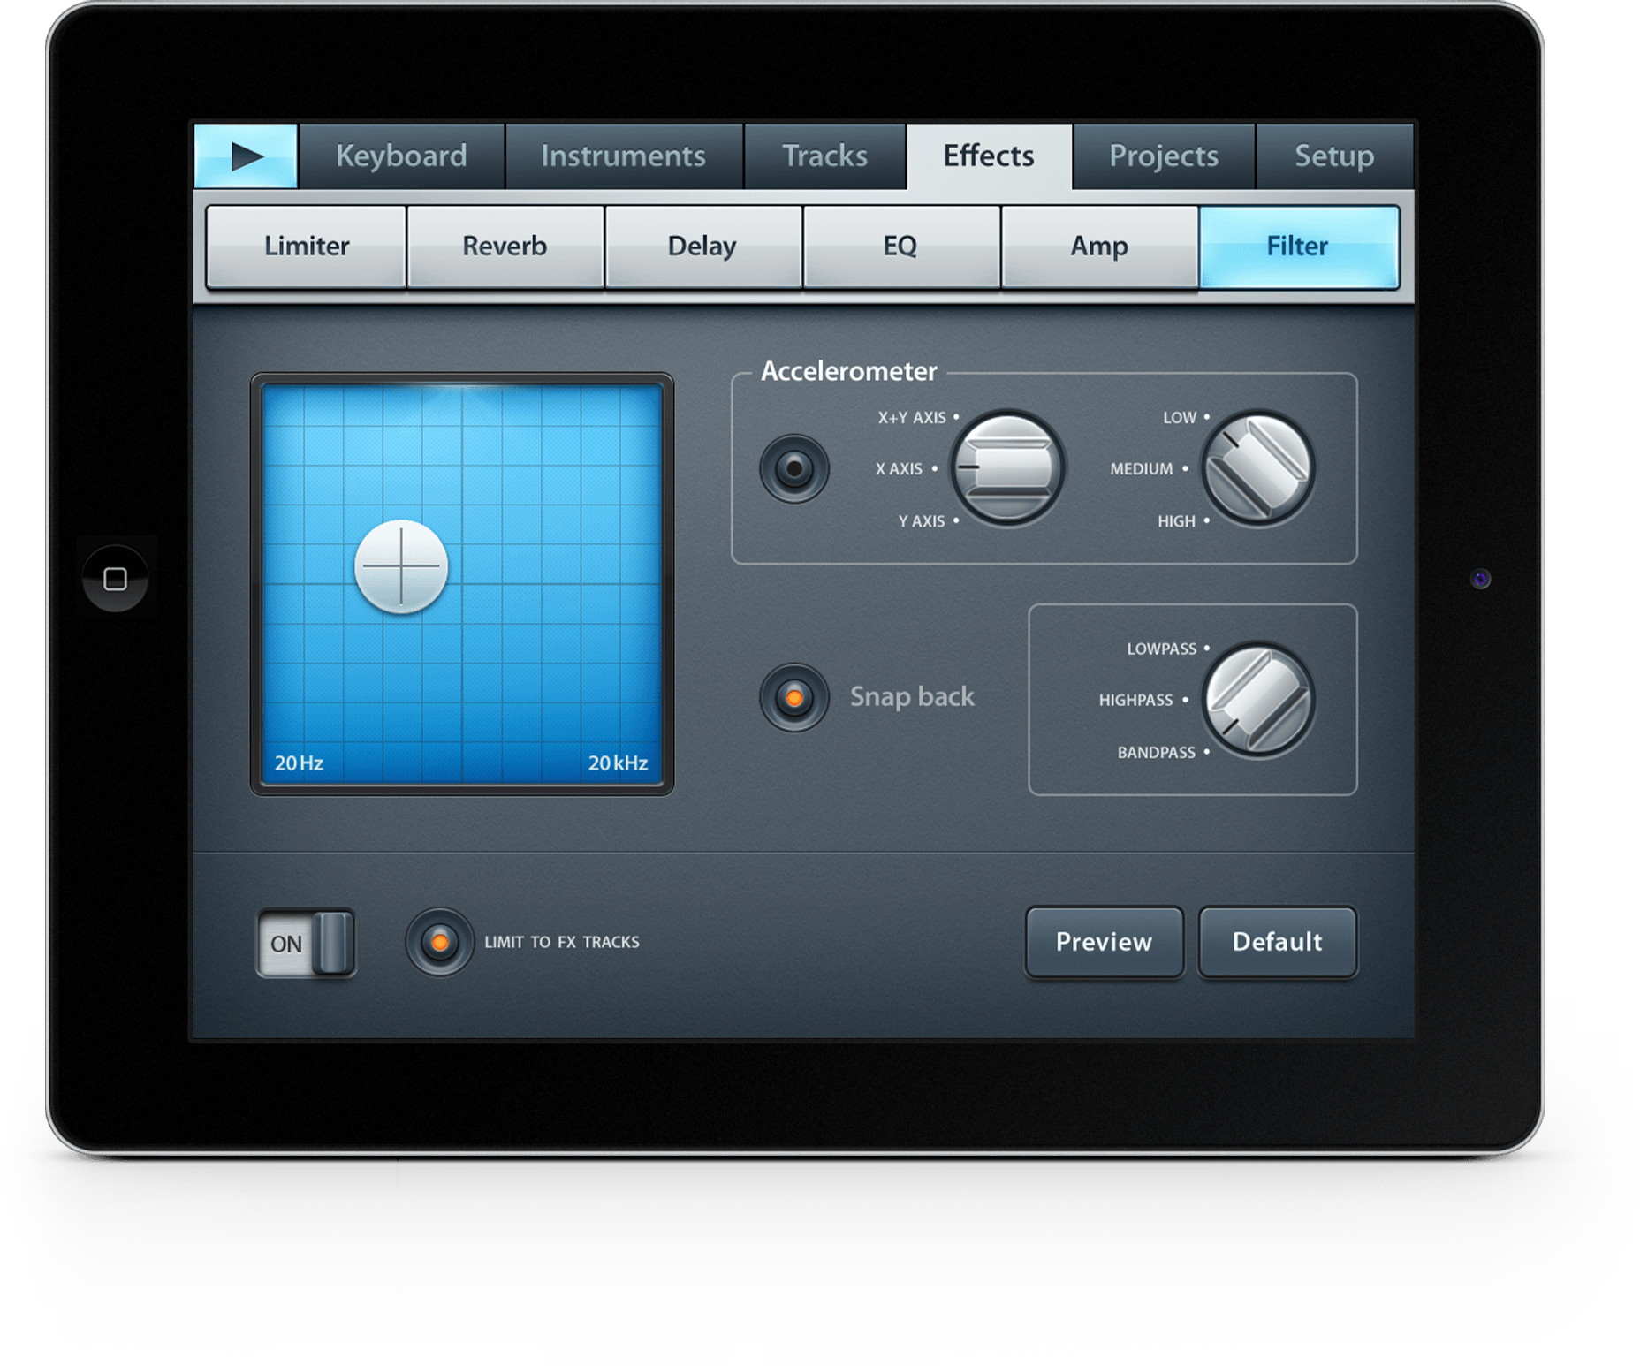Enable the accelerometer
This screenshot has width=1640, height=1366.
(794, 469)
